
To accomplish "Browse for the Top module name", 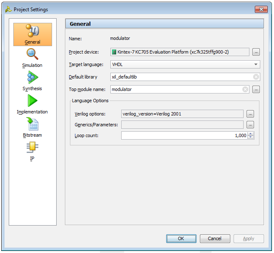I will click(256, 89).
